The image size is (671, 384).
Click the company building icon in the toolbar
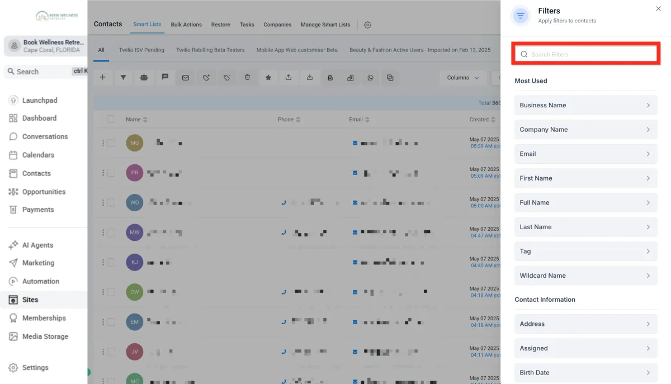click(351, 78)
